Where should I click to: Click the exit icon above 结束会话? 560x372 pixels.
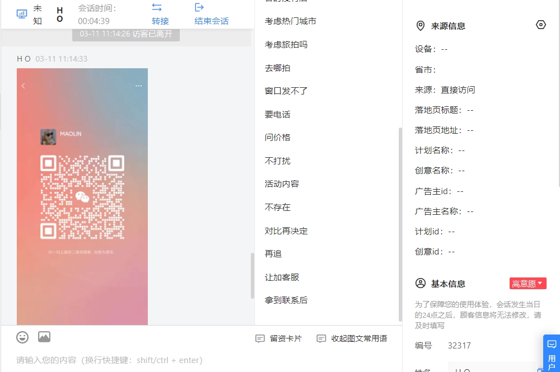(199, 7)
